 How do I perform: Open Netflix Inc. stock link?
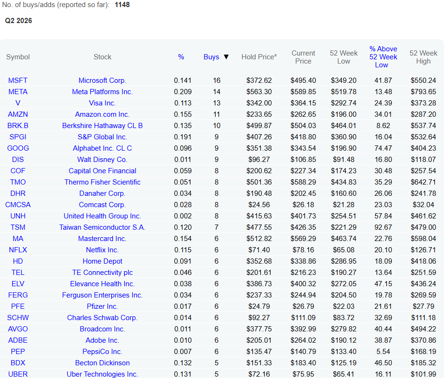[102, 250]
